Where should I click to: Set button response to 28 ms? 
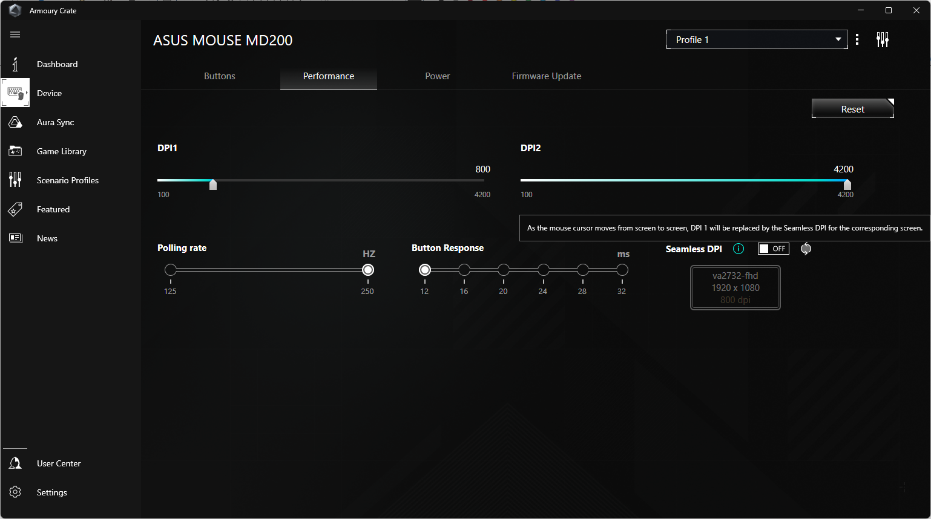coord(583,270)
